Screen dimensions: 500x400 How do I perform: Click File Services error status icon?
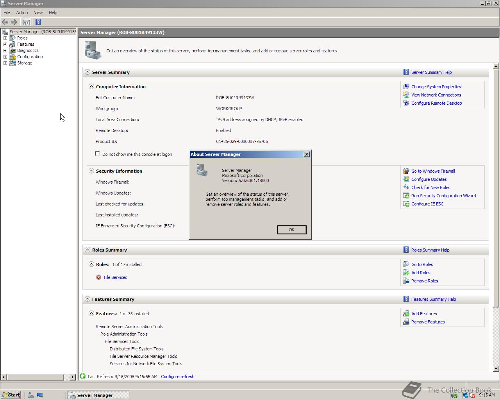coord(98,277)
